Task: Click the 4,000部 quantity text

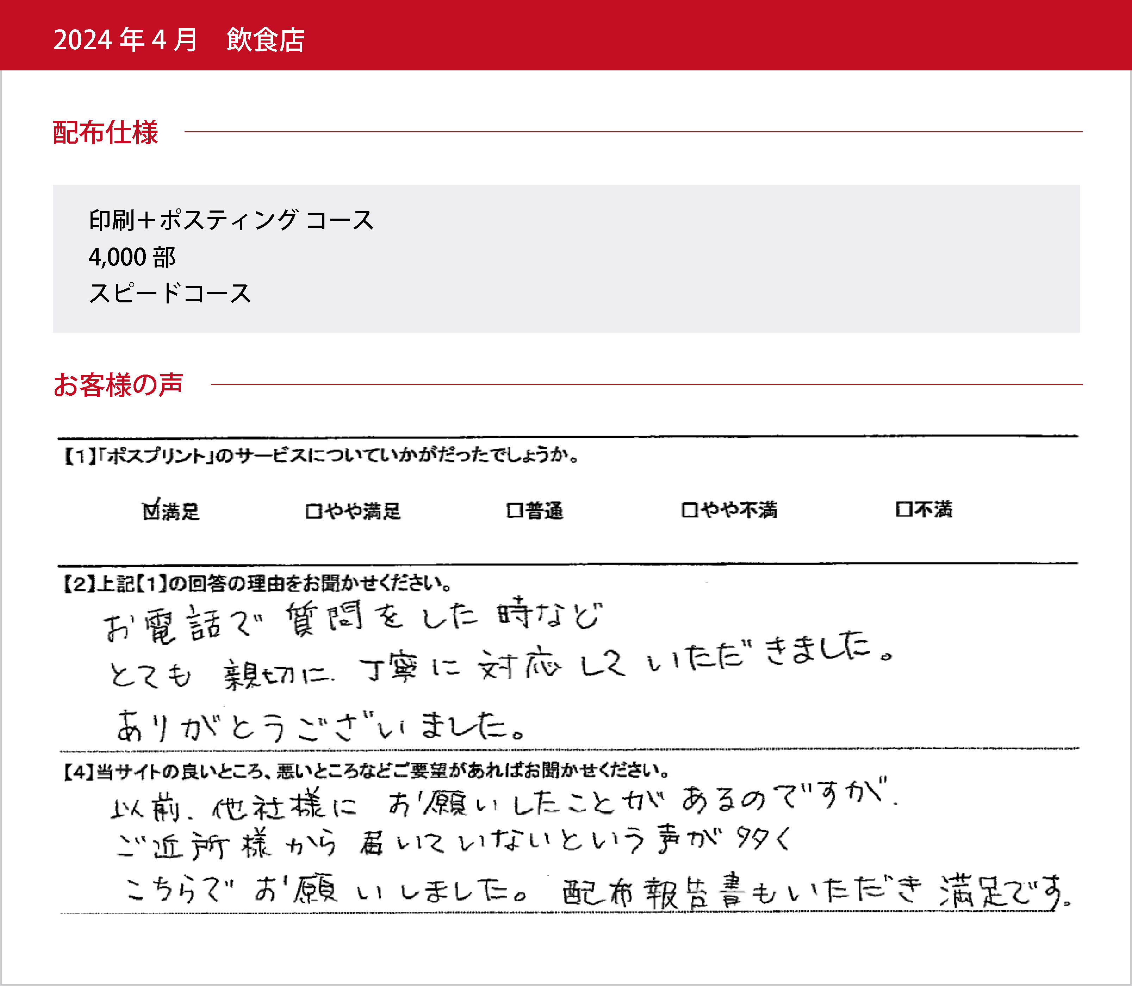Action: (132, 257)
